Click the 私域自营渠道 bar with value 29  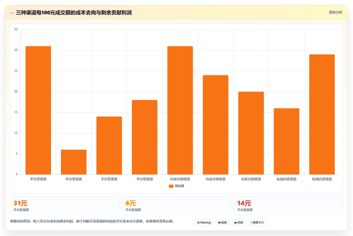(322, 114)
